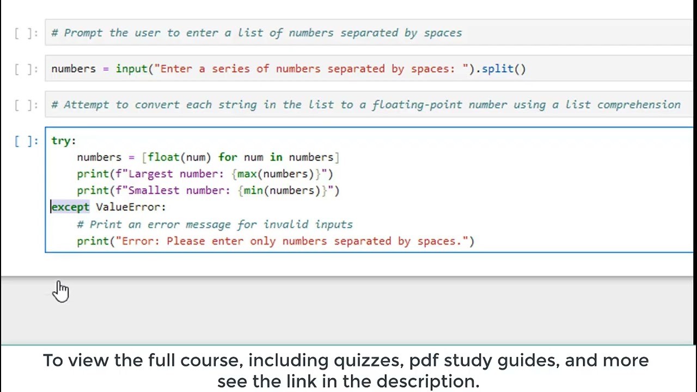Click the execution prompt beside the try block cell
697x392 pixels.
[x=26, y=141]
